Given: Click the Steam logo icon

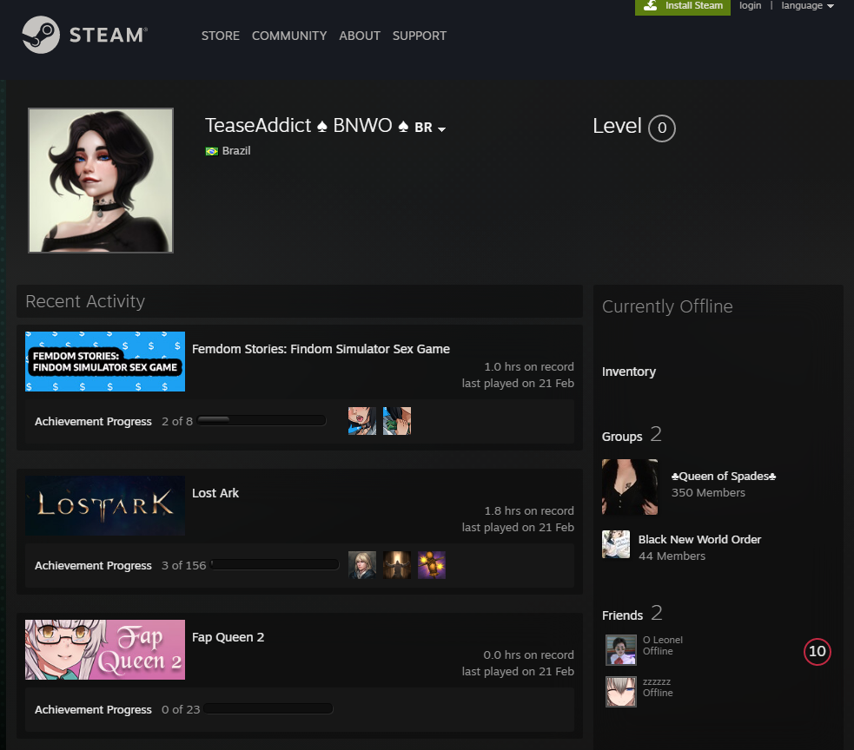Looking at the screenshot, I should (x=41, y=35).
